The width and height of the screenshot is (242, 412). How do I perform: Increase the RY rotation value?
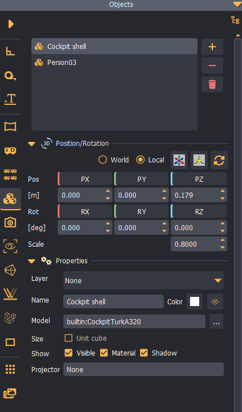(x=164, y=224)
